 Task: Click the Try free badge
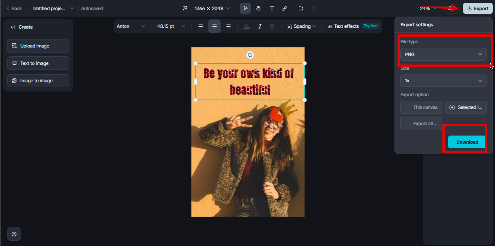point(370,26)
